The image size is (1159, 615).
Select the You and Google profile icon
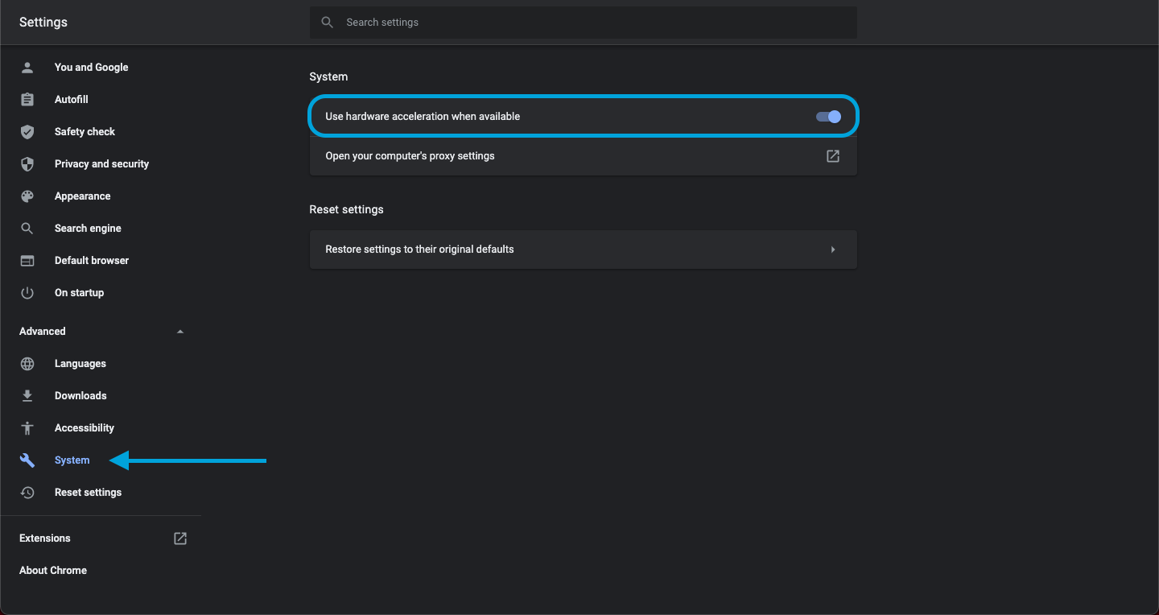(x=27, y=67)
